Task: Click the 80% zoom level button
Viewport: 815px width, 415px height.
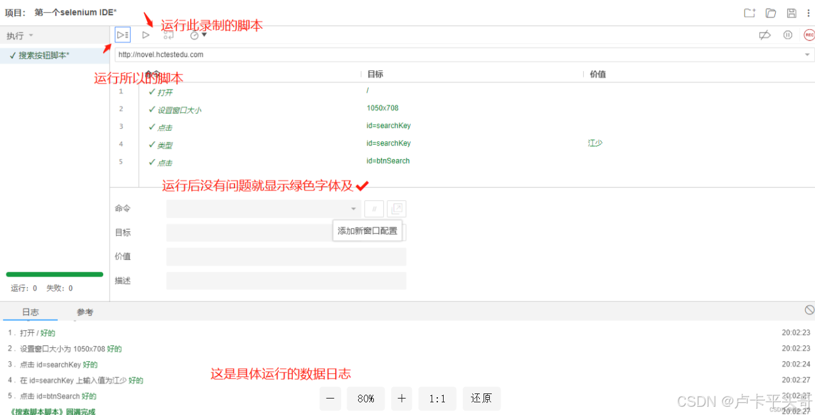Action: [366, 399]
